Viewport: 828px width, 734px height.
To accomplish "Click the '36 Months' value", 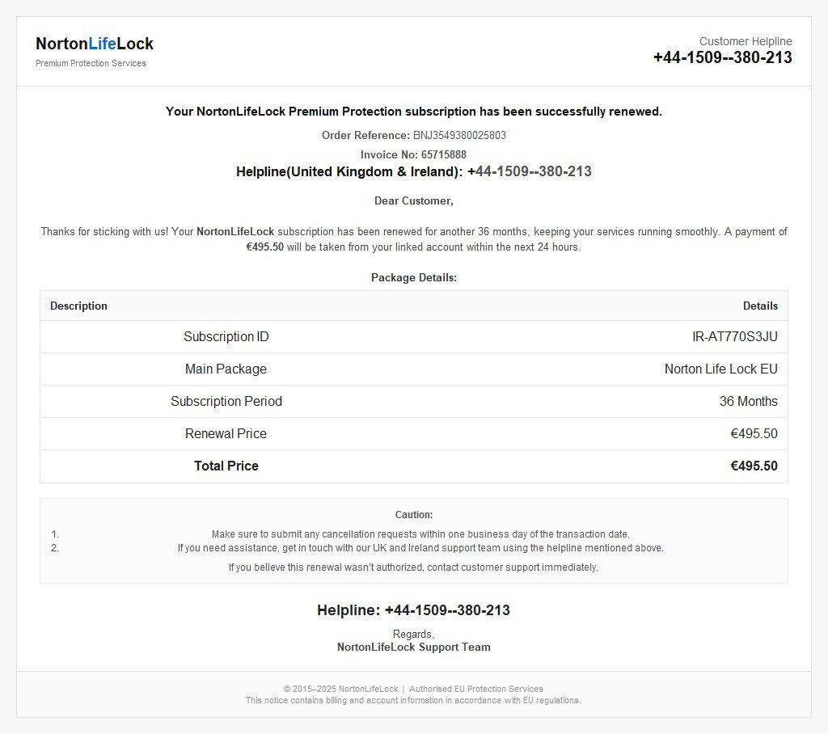I will coord(749,401).
